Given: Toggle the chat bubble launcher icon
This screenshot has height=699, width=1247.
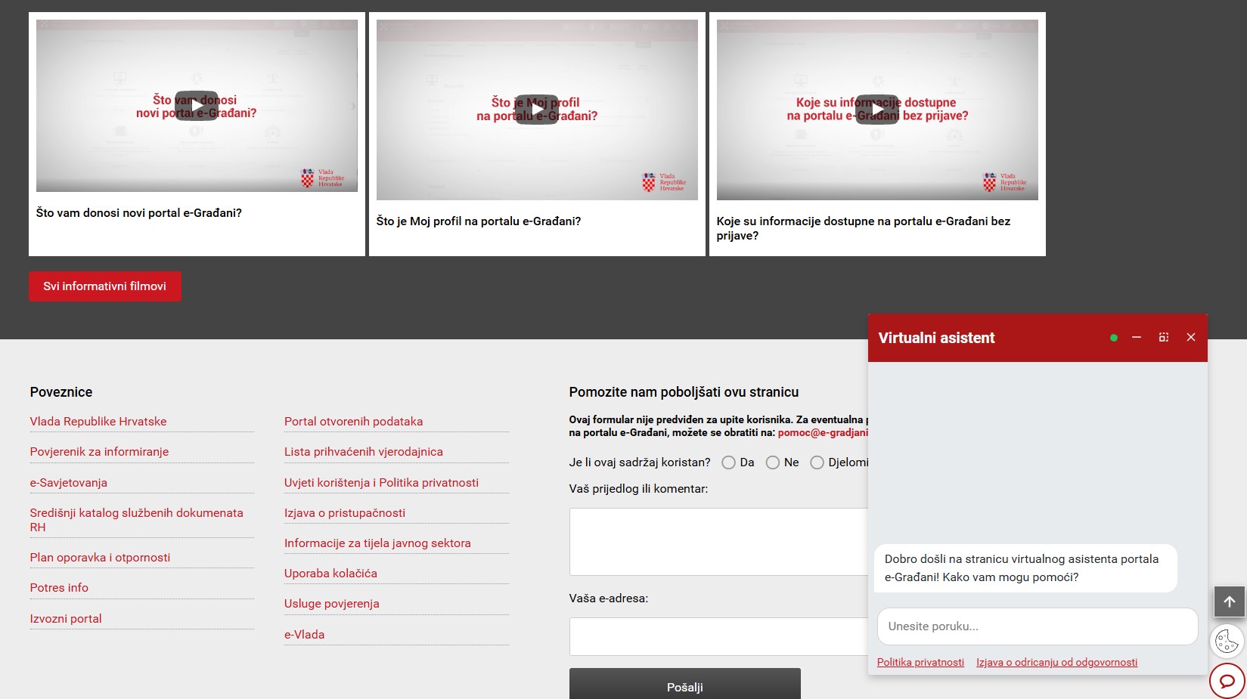Looking at the screenshot, I should point(1227,681).
